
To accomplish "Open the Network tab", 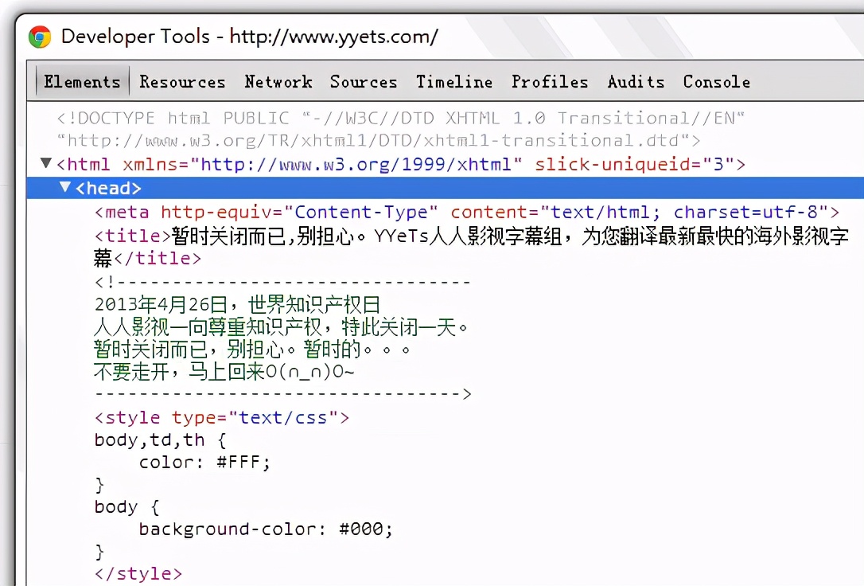I will point(278,82).
